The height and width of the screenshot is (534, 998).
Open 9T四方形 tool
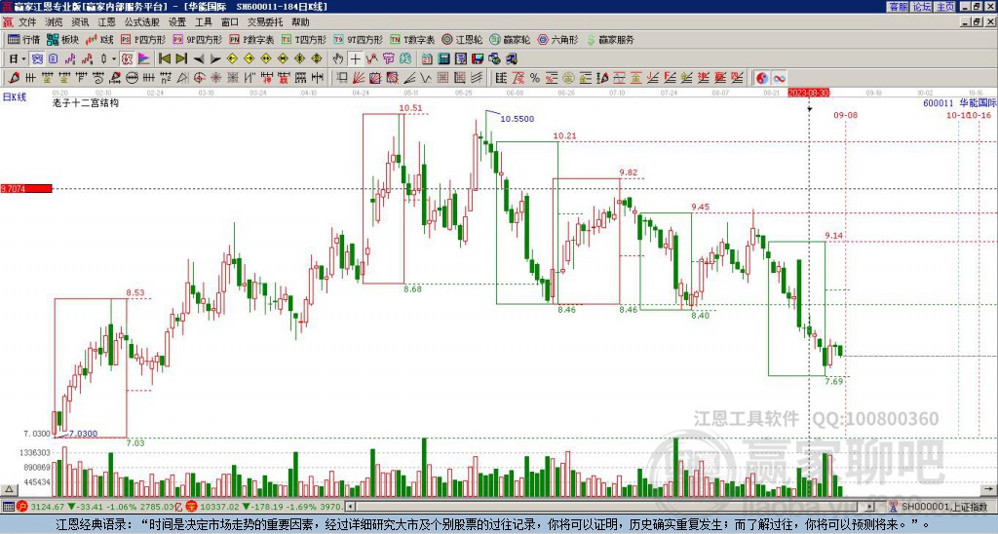tap(359, 39)
